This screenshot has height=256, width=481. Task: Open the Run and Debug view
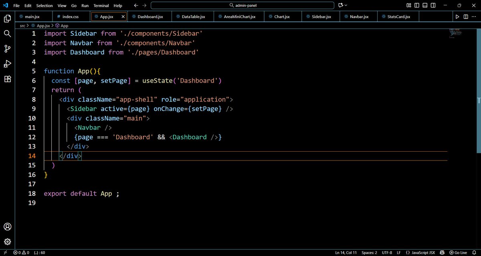click(x=7, y=64)
